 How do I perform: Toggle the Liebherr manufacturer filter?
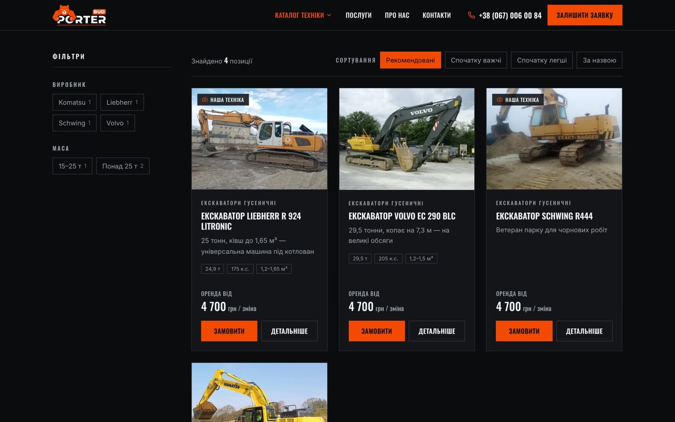click(122, 102)
